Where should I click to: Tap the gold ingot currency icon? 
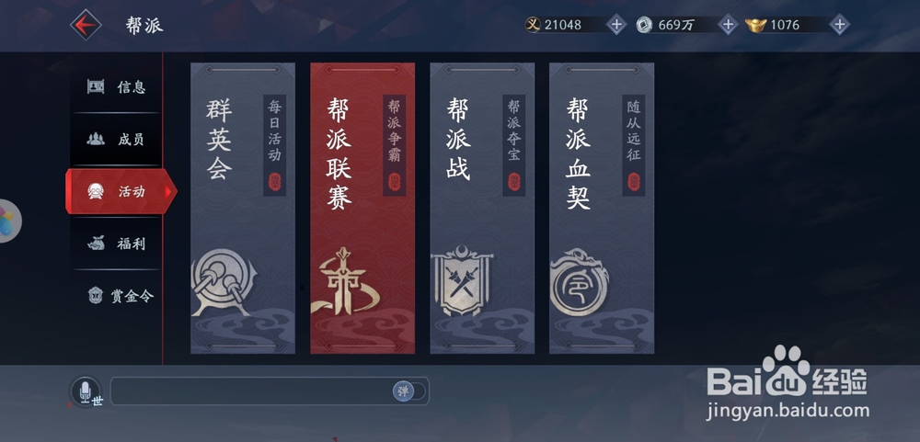coord(755,25)
